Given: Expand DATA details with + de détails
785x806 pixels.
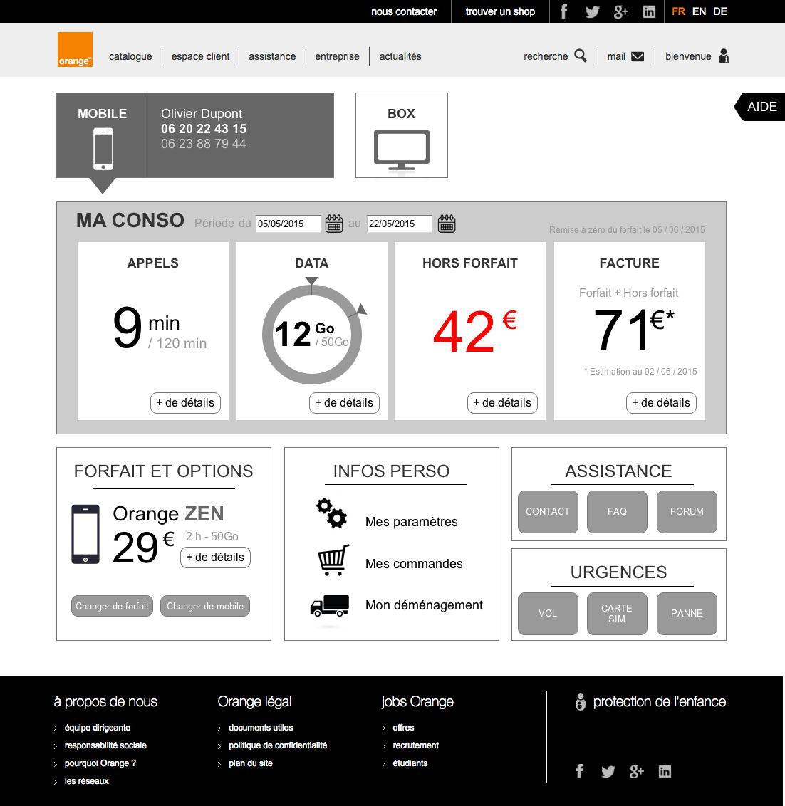Looking at the screenshot, I should [x=344, y=403].
